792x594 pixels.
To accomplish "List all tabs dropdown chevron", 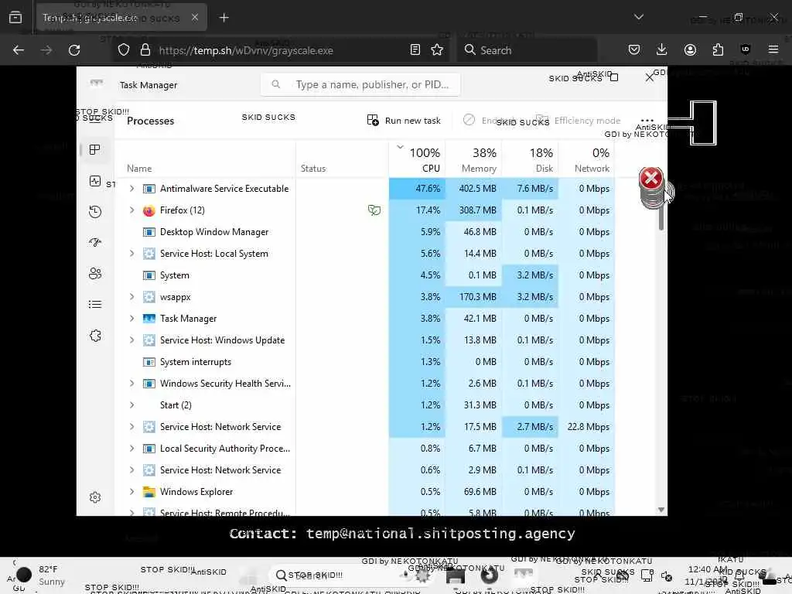I will (x=639, y=17).
